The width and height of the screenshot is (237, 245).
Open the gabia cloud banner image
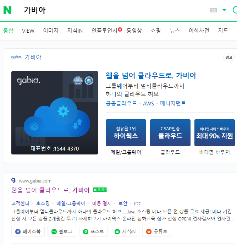[55, 113]
